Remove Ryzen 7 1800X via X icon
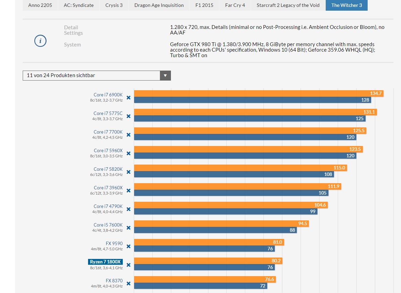 128,265
